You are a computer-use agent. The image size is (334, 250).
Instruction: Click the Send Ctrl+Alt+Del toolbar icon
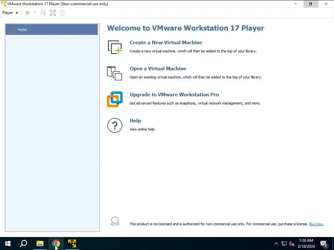click(43, 13)
